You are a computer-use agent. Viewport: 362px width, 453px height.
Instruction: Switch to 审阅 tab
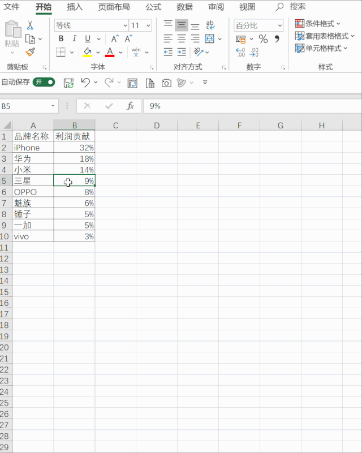(x=216, y=7)
